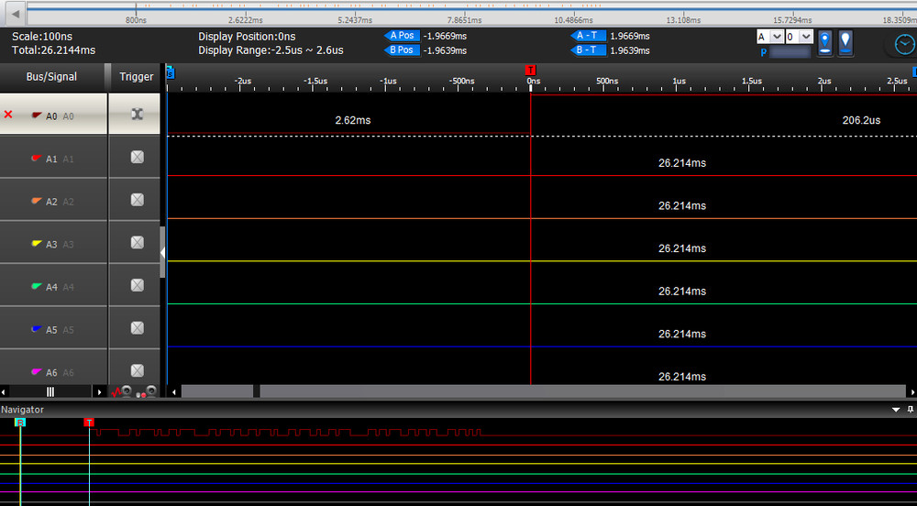The width and height of the screenshot is (917, 506).
Task: Select the A0 signal row label
Action: (x=51, y=116)
